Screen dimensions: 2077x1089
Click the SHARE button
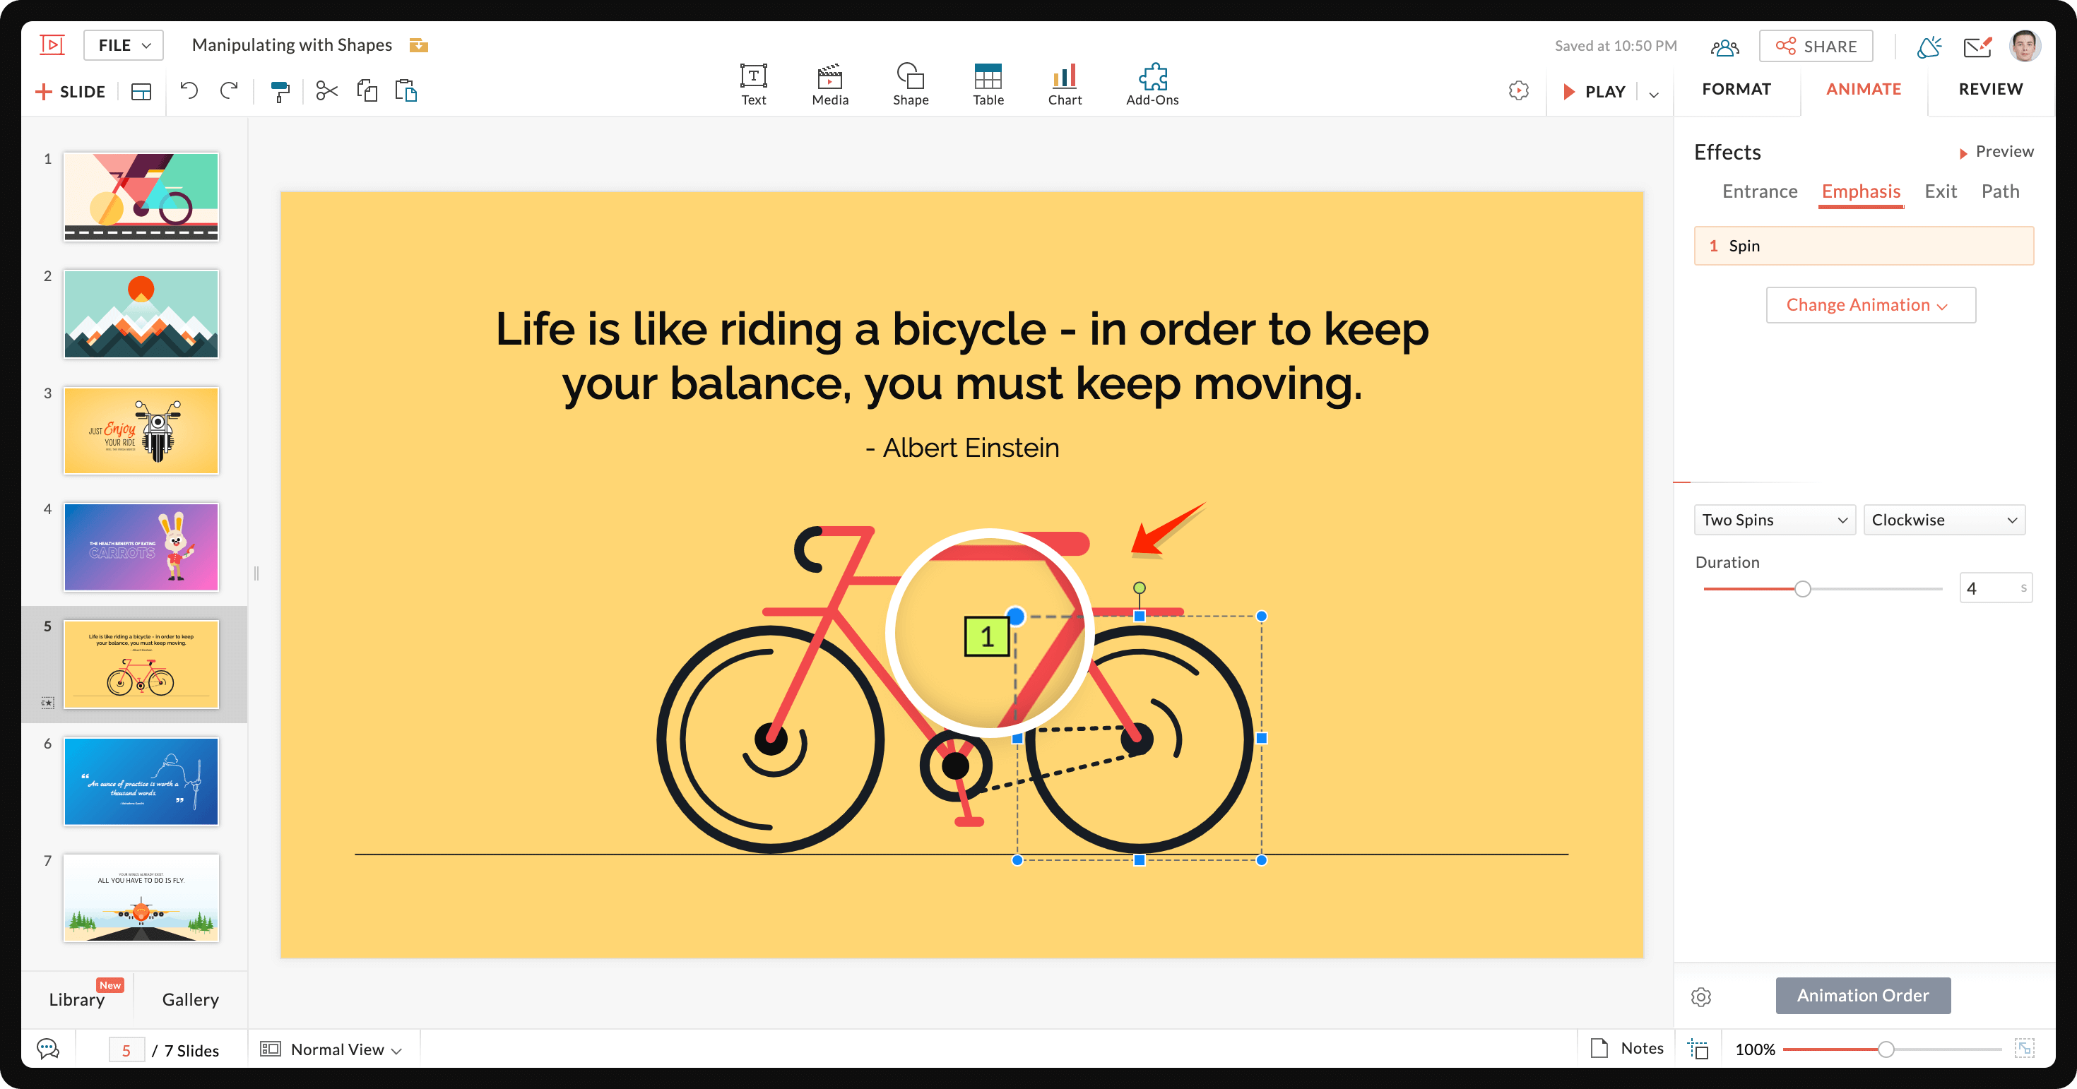click(1816, 46)
